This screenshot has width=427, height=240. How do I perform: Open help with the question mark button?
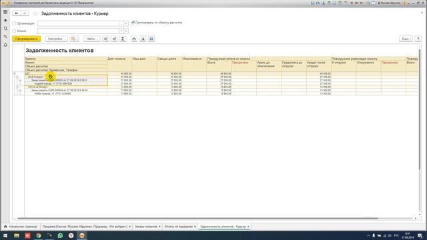[418, 39]
